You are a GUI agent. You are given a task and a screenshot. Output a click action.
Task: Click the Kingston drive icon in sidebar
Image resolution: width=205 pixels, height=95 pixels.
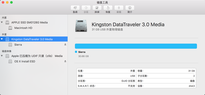tap(7, 39)
